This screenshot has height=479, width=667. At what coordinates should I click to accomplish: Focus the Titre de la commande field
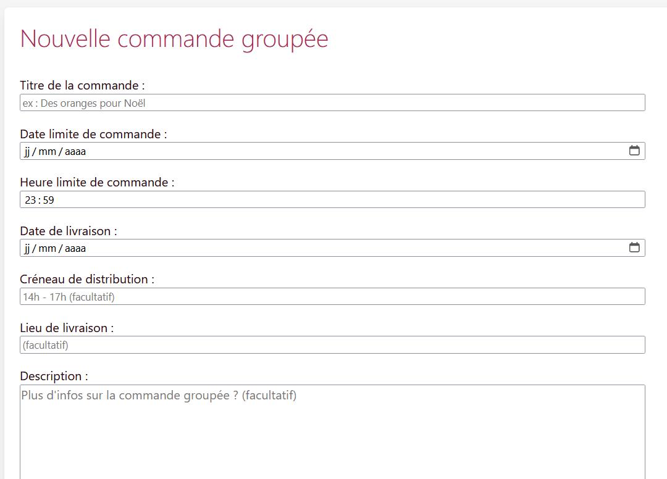coord(332,103)
